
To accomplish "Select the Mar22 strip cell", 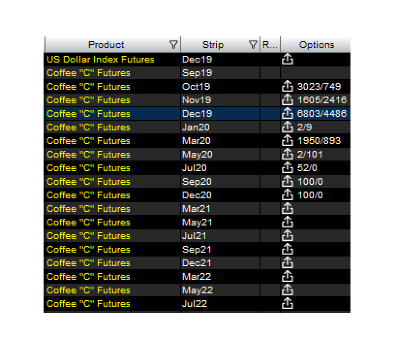I will 220,276.
